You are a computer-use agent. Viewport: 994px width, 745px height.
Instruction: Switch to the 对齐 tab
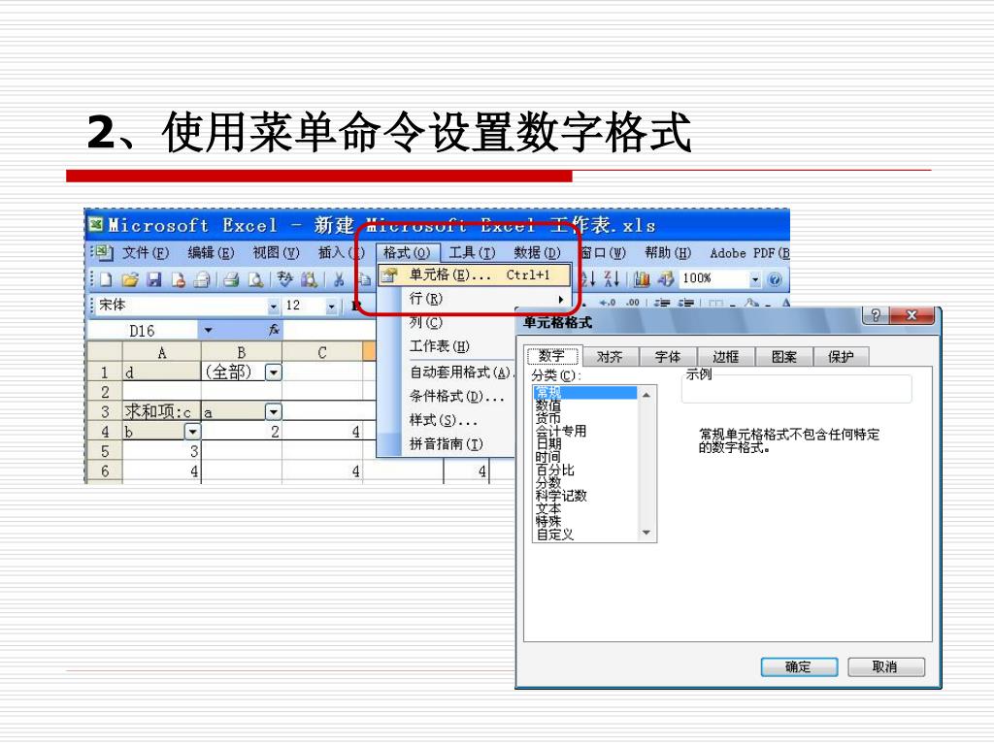pos(610,357)
